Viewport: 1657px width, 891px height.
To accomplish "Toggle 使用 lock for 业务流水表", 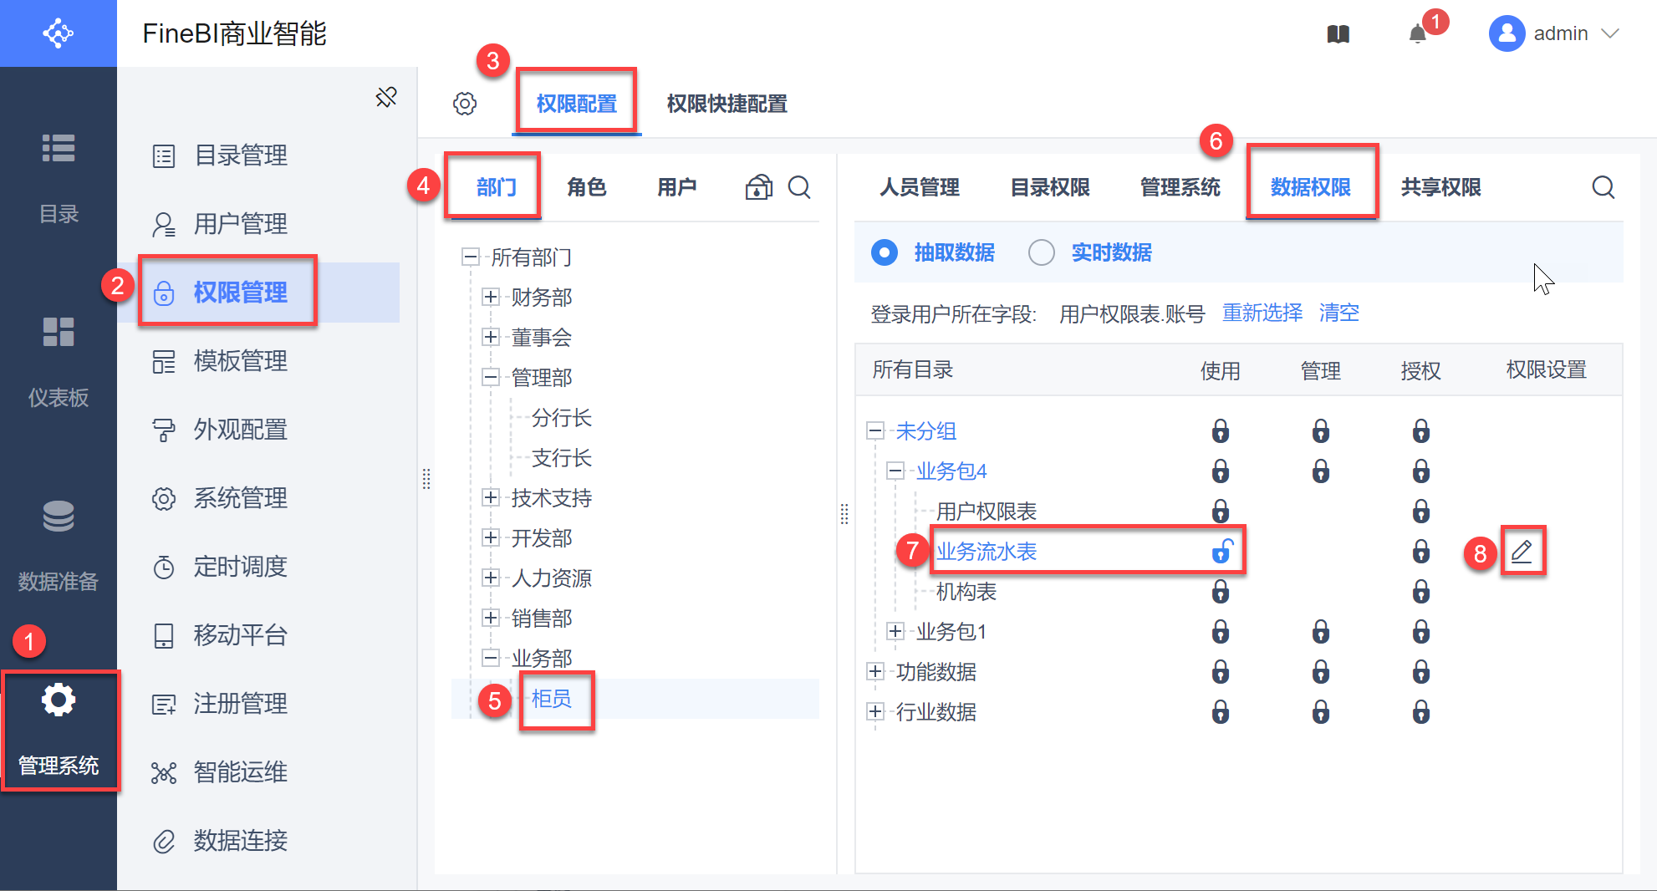I will coord(1221,552).
